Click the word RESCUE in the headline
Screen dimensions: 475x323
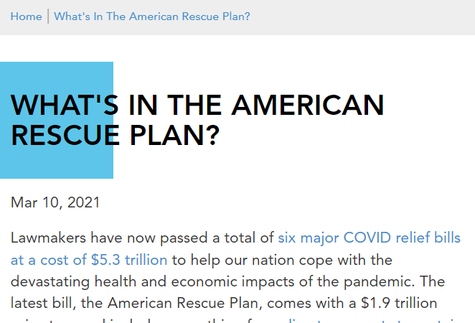(65, 135)
